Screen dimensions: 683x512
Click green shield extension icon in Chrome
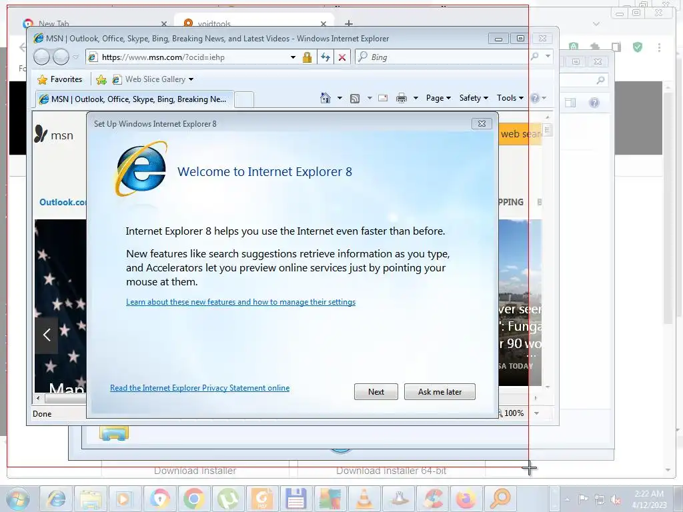pyautogui.click(x=637, y=47)
